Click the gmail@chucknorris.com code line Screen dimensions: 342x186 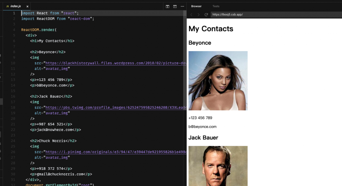pos(61,174)
